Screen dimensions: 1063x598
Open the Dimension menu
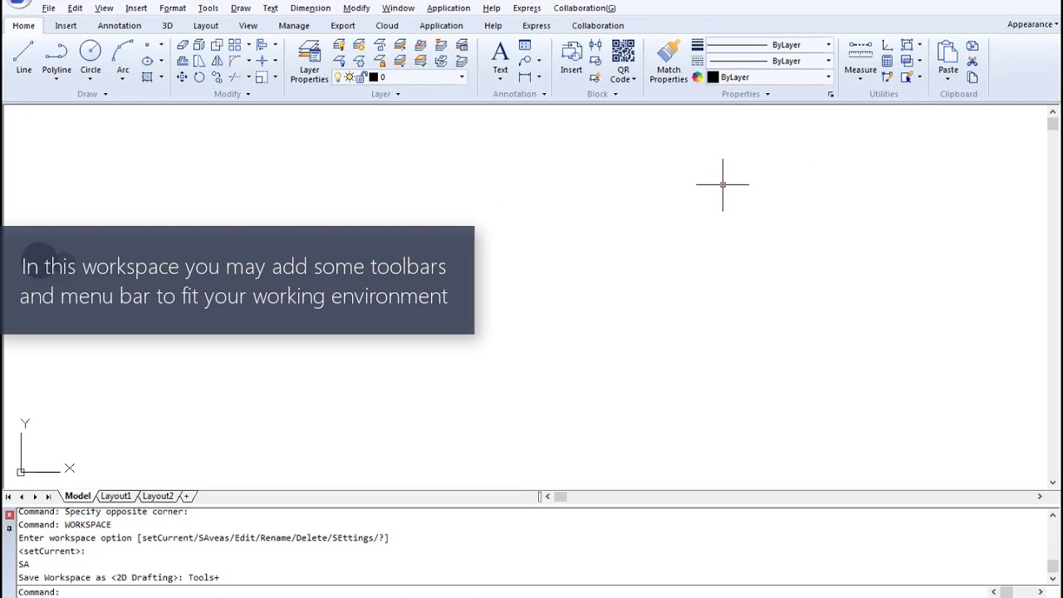tap(311, 8)
